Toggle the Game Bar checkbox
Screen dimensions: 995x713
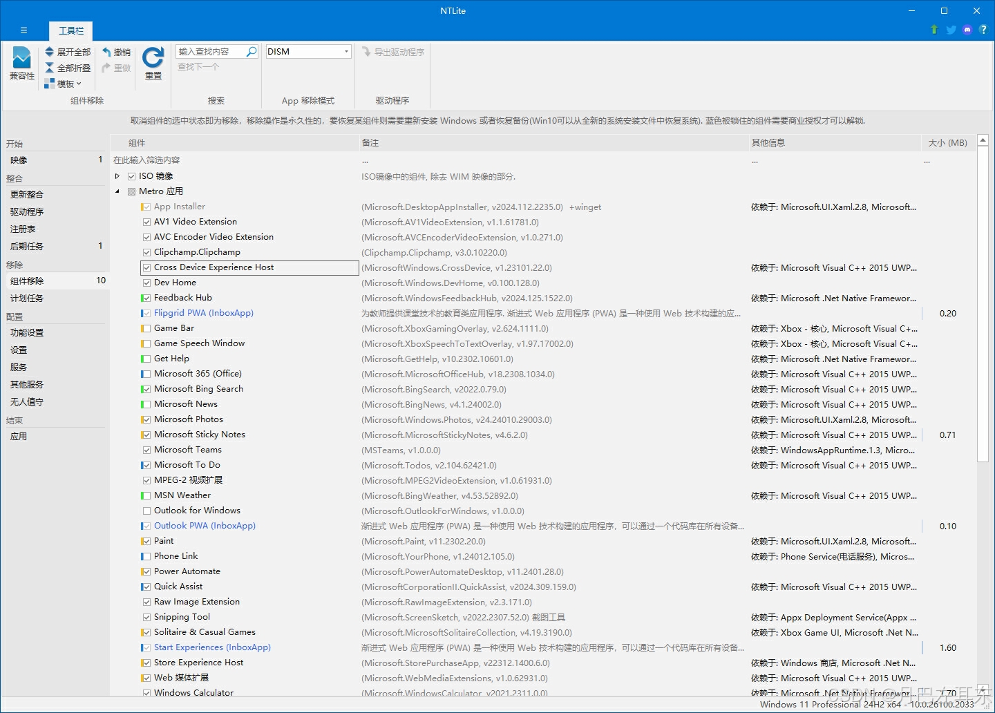coord(146,328)
